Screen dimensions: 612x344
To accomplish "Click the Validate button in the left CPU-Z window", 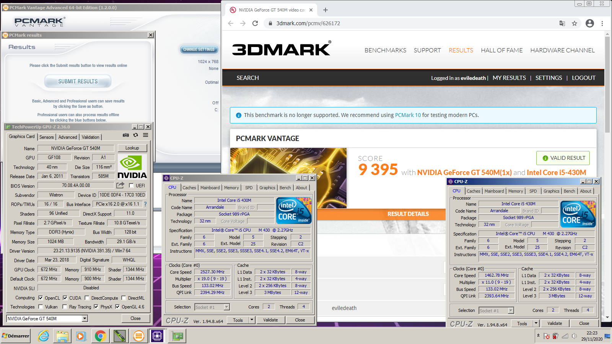I will click(x=270, y=320).
